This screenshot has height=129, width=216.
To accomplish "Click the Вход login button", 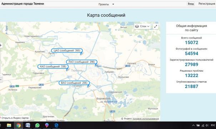I will pos(191,4).
